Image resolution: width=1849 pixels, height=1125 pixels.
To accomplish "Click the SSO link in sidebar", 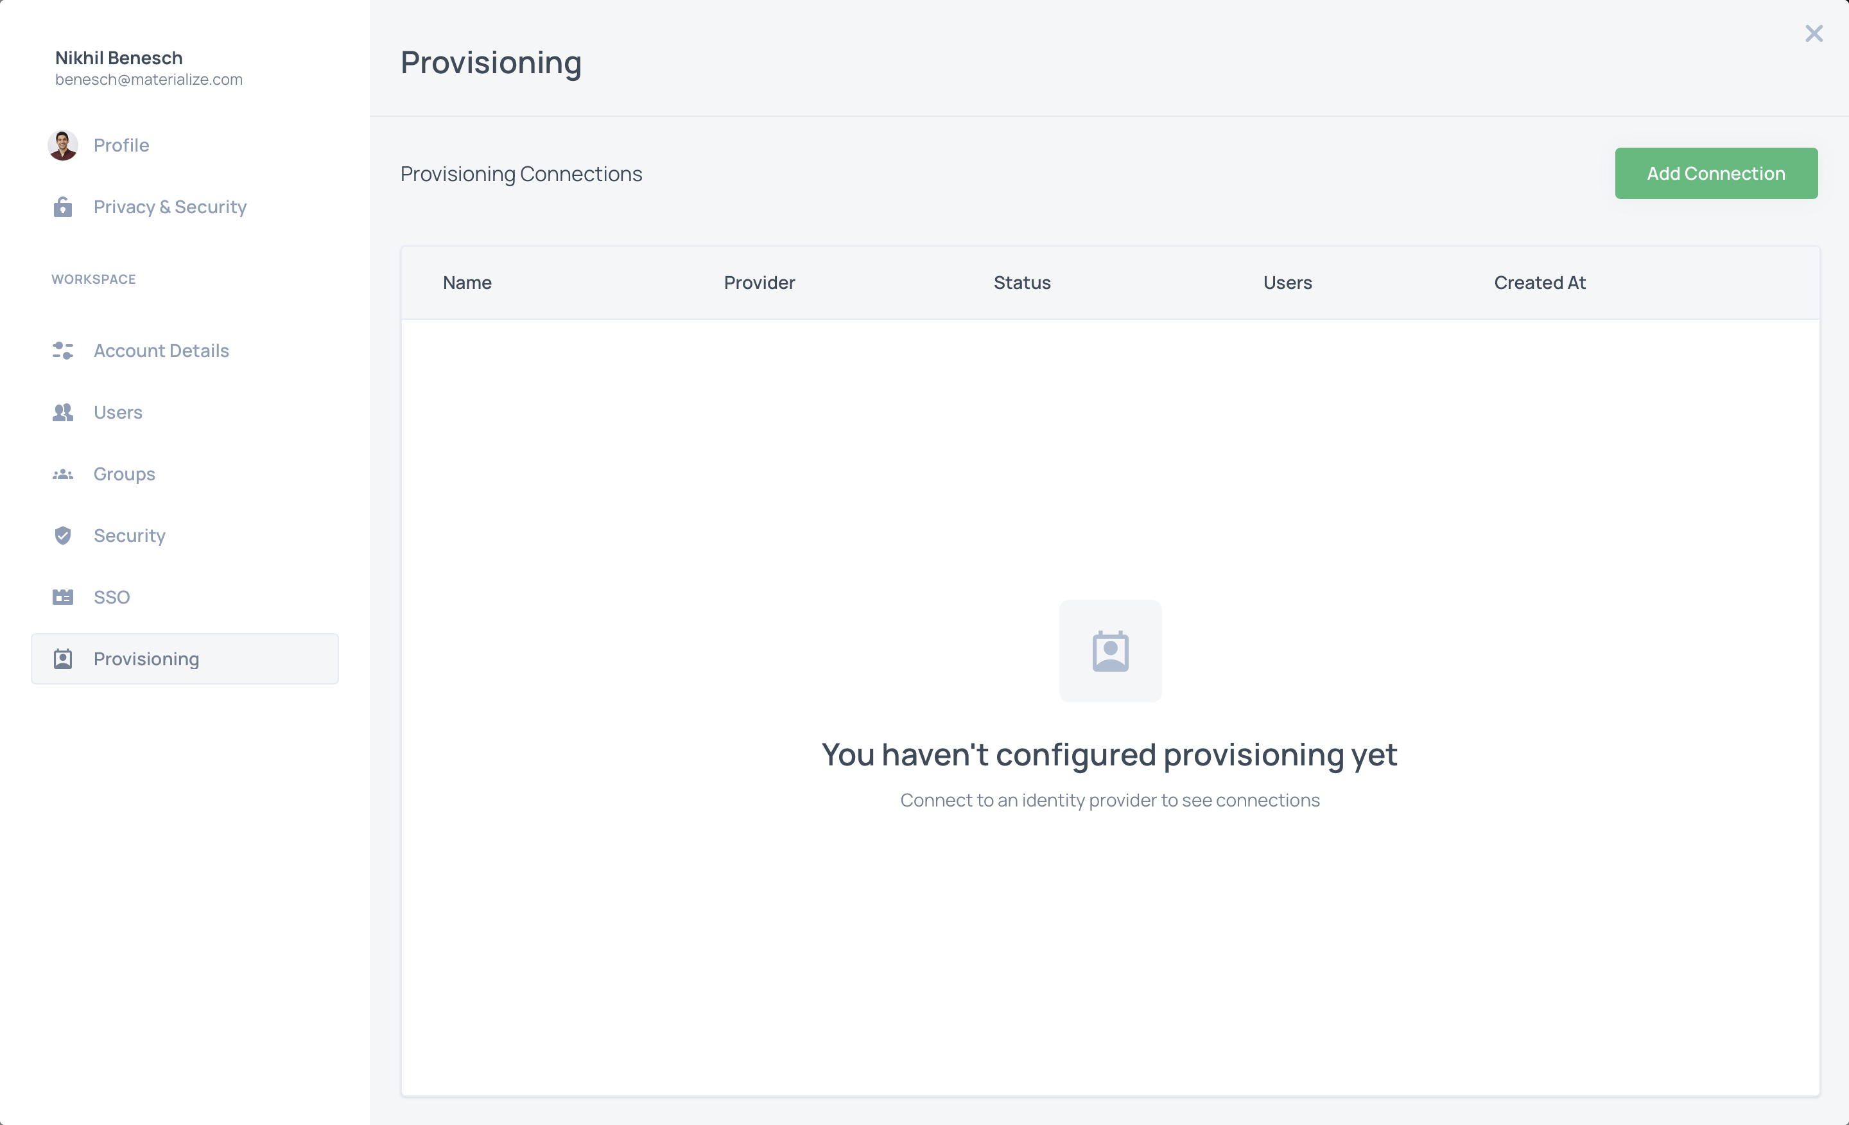I will (111, 595).
